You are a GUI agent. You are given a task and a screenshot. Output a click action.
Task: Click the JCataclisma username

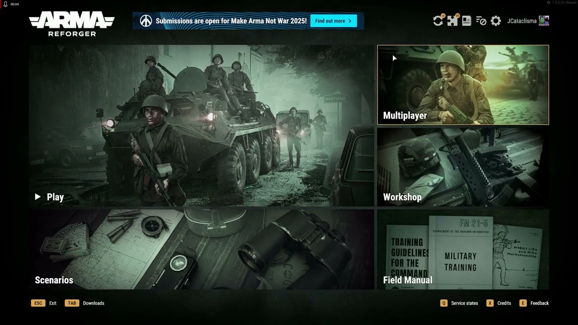[x=522, y=21]
